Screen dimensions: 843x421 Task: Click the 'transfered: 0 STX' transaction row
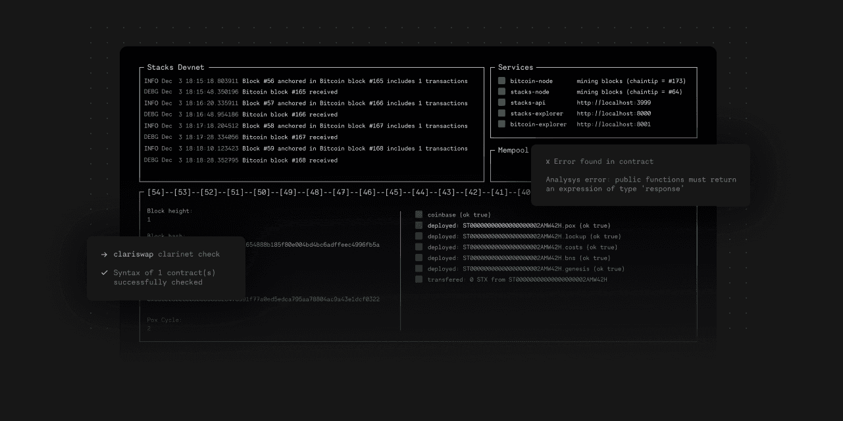point(517,280)
